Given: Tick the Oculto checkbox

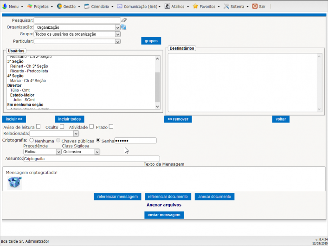Looking at the screenshot, I should 62,126.
